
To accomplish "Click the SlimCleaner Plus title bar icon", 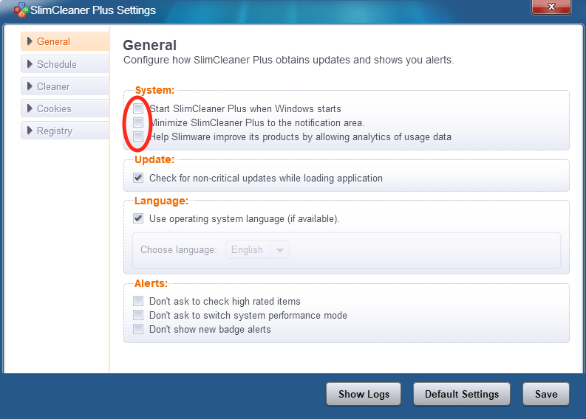I will [x=21, y=10].
